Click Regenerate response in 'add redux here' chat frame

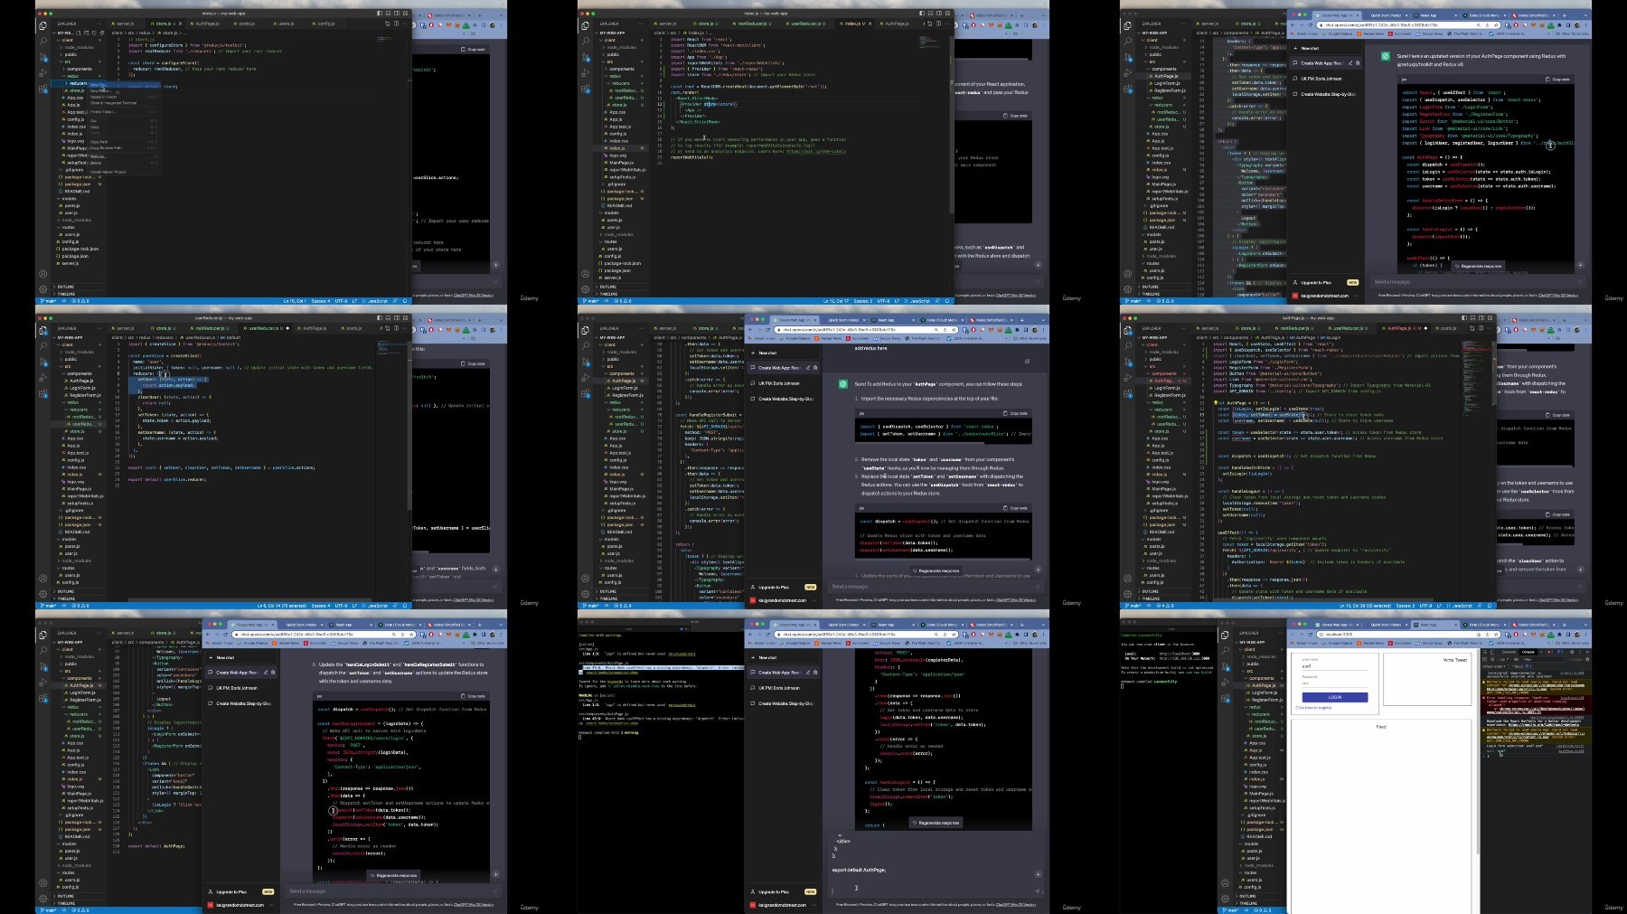click(x=936, y=570)
